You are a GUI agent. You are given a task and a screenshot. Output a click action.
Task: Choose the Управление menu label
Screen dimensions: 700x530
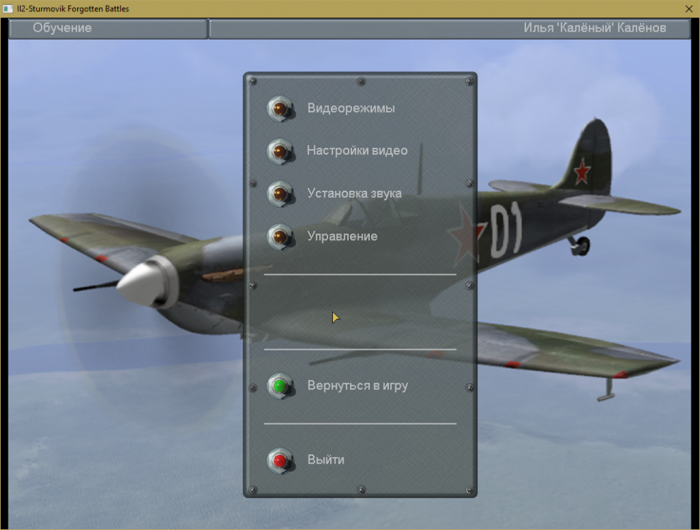(x=342, y=236)
